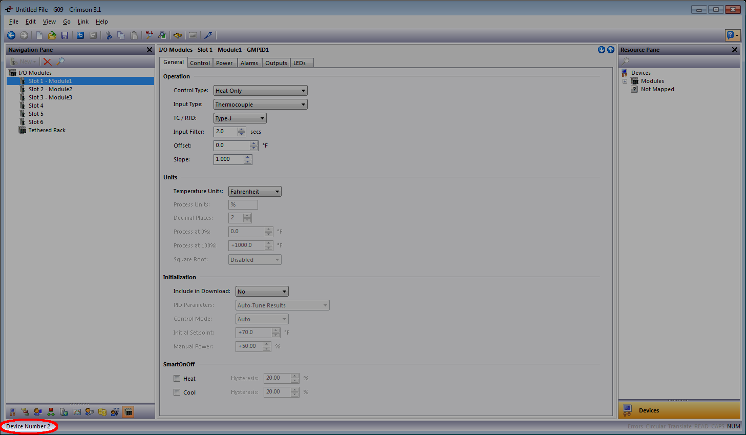Screen dimensions: 746x435
Task: Click the Devices bar in the Resource Pane
Action: (679, 410)
